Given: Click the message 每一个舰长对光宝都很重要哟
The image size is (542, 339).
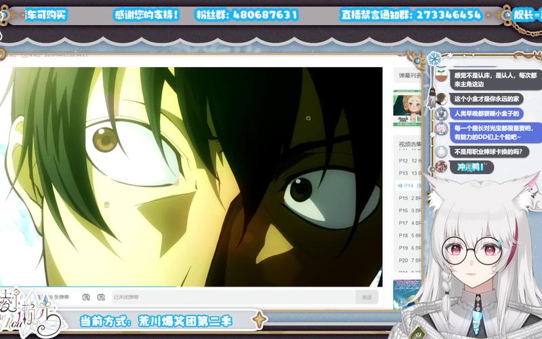Looking at the screenshot, I should 495,132.
